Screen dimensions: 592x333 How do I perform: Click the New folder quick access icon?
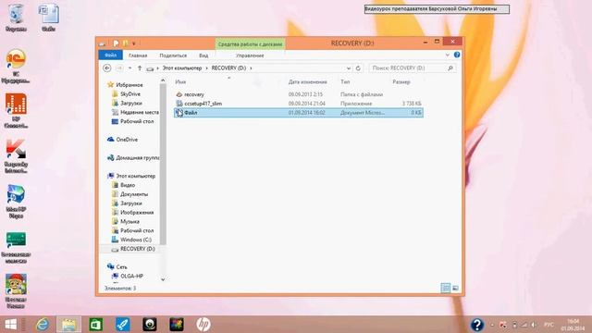pos(125,43)
